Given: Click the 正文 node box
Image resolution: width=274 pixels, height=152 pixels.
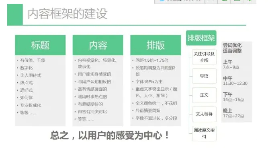Looking at the screenshot, I should coord(204,95).
